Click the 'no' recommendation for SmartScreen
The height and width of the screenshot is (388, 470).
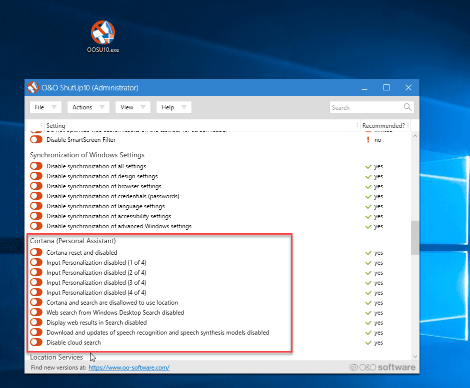(x=377, y=140)
